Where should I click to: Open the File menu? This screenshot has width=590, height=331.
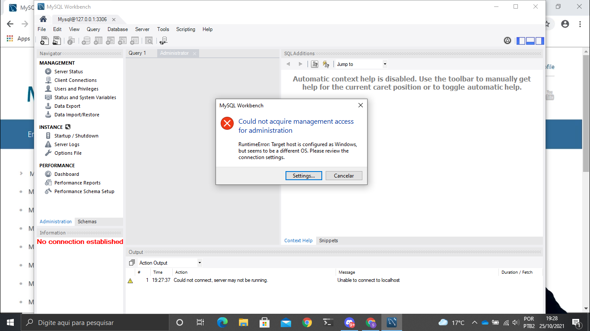[41, 29]
